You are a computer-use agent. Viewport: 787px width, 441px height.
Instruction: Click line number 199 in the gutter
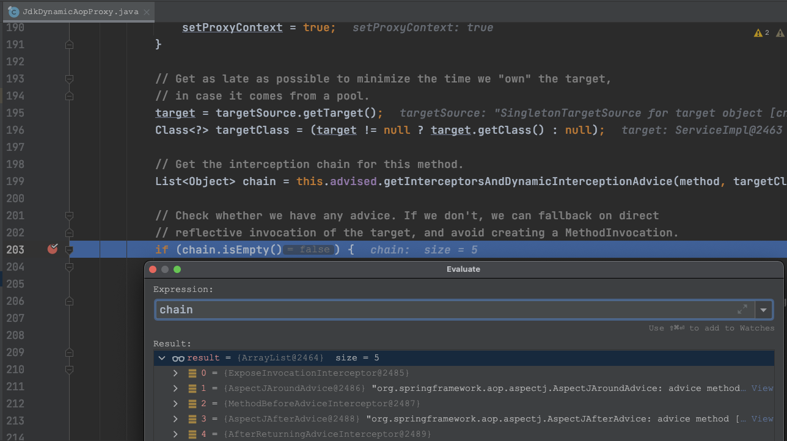click(15, 181)
